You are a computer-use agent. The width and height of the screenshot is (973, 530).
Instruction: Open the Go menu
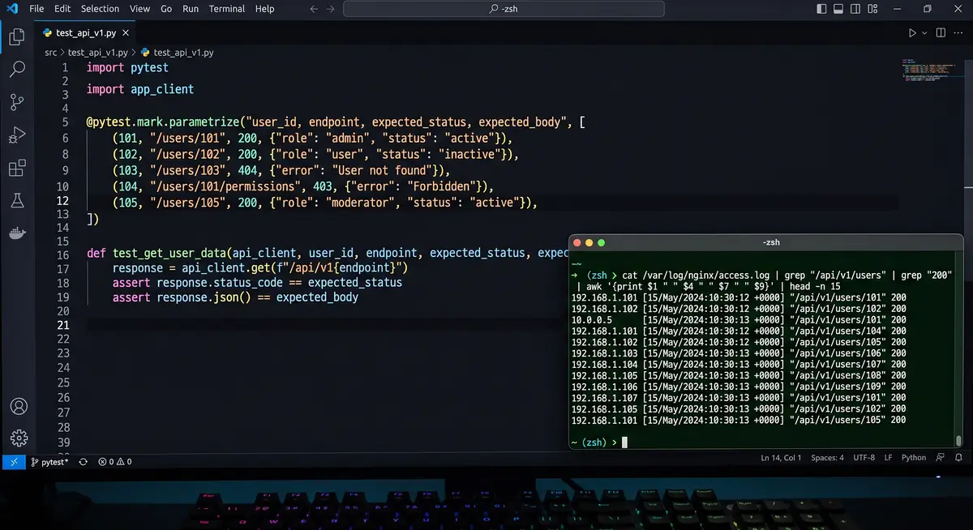pos(166,9)
